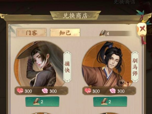Click the scroll currency icon beside 4

(x=103, y=33)
